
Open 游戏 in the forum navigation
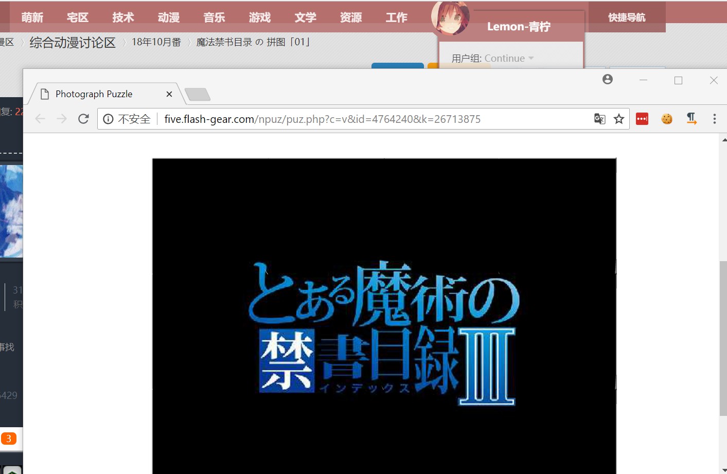pos(260,17)
